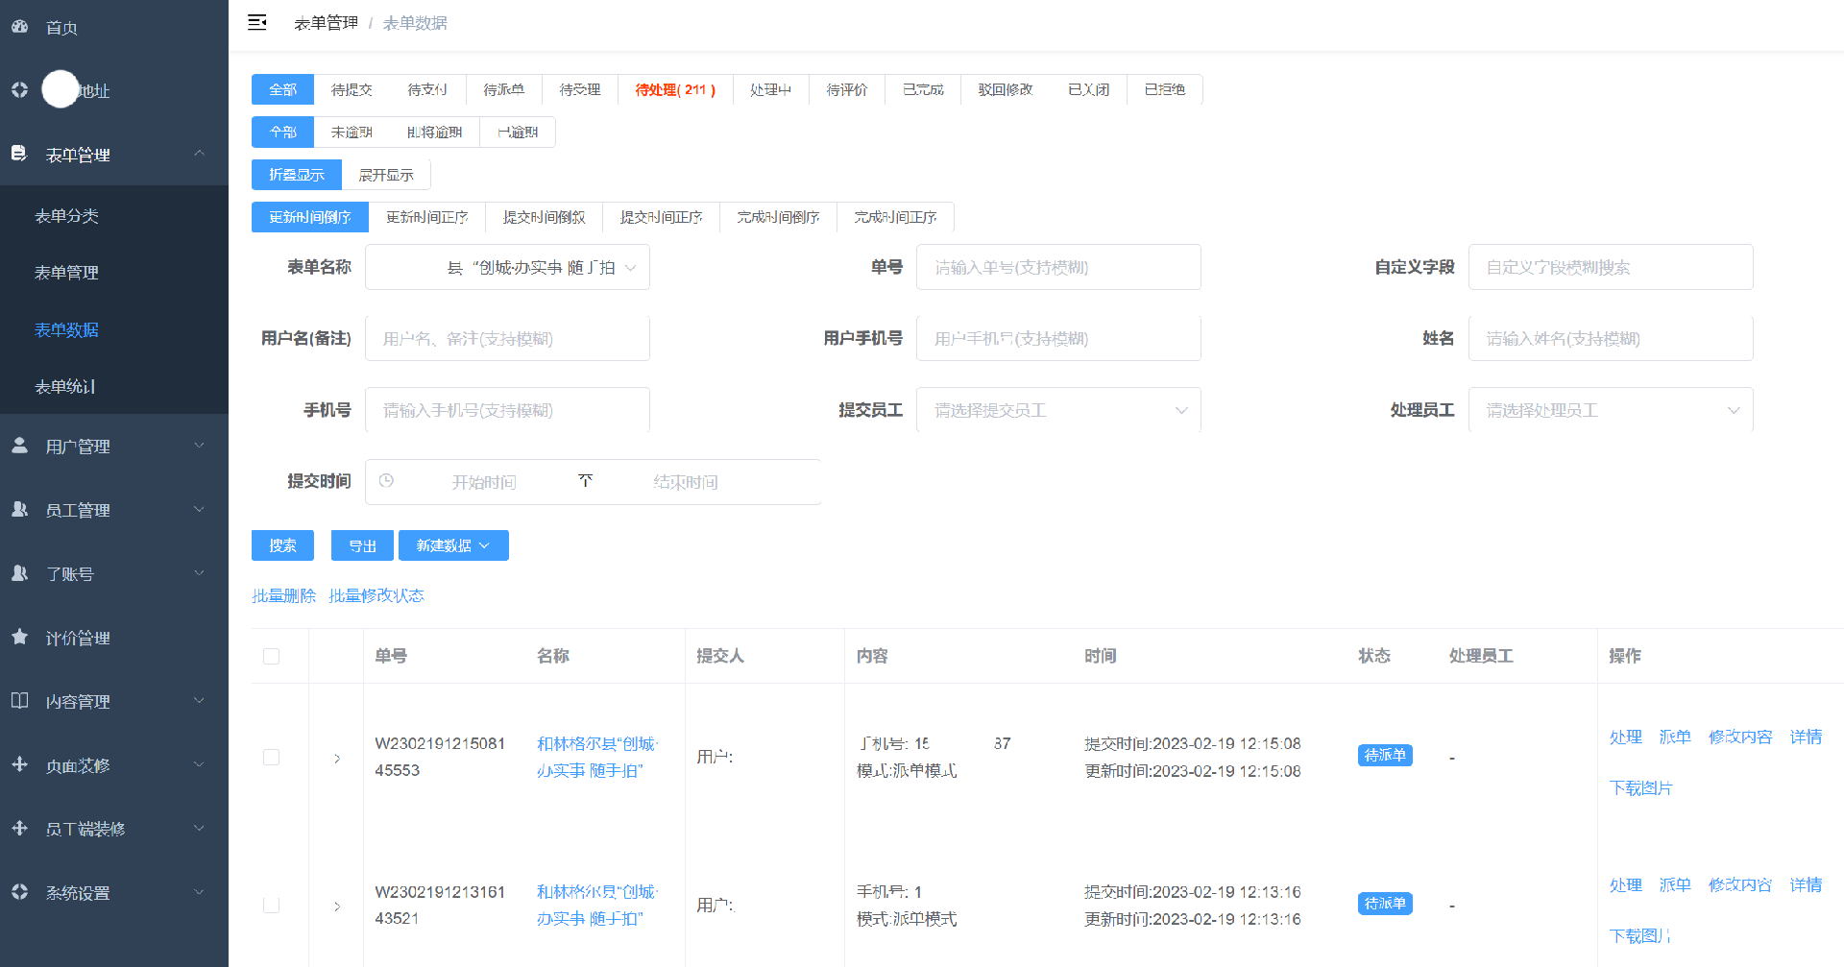Click the 系统设置 gear icon
This screenshot has width=1844, height=967.
(x=19, y=892)
